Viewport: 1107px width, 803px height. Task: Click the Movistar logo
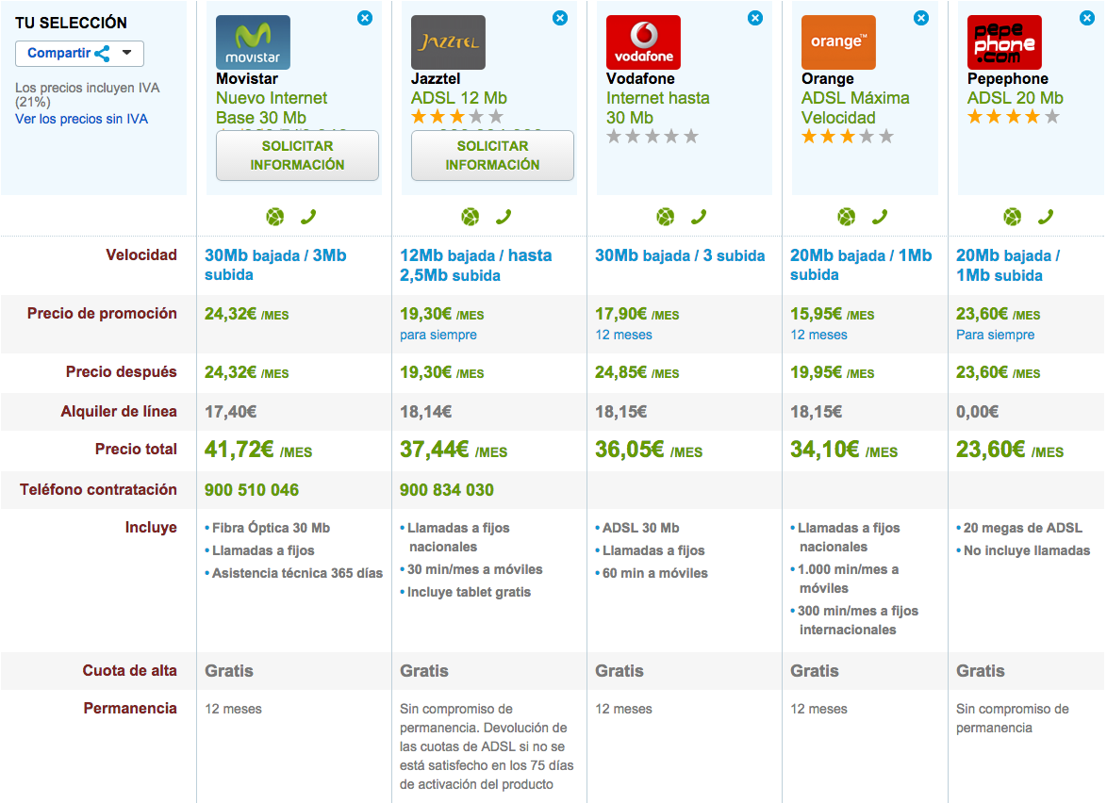point(253,42)
